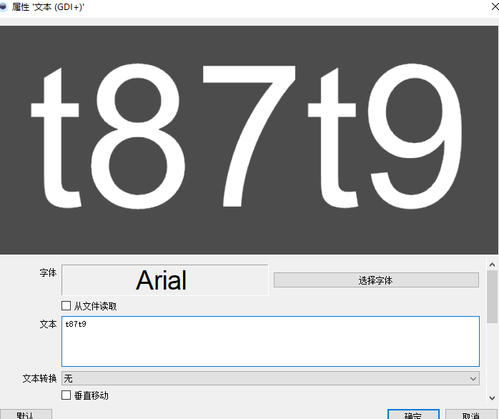
Task: Click the scrollbar up arrow
Action: pos(493,265)
